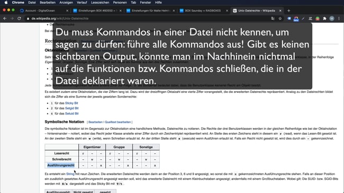Click Quelltext bearbeiten next to Symbolische Notation
The height and width of the screenshot is (193, 344).
point(118,122)
